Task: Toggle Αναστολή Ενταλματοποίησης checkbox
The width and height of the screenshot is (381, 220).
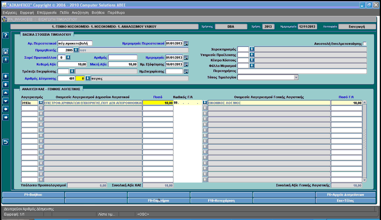Action: coord(364,44)
